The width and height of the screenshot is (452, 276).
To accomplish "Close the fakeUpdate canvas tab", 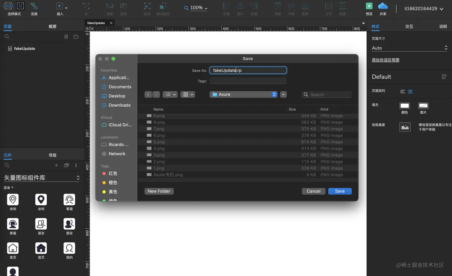I will (111, 23).
